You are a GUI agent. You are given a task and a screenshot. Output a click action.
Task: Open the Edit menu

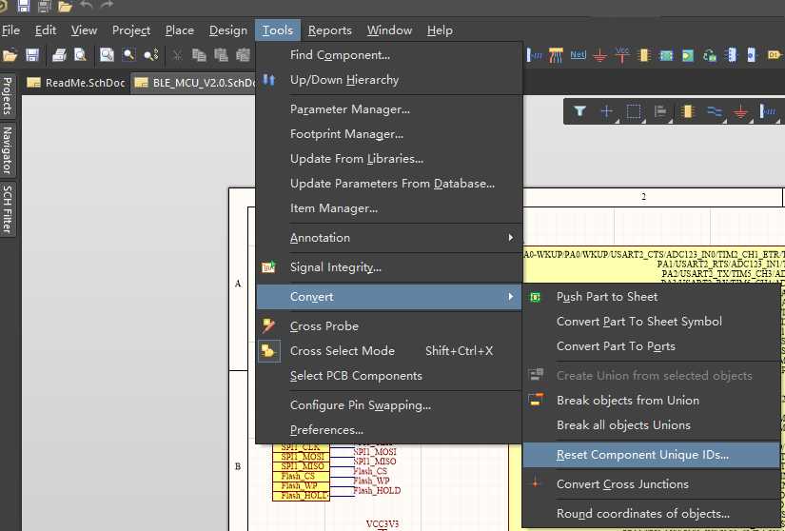pos(46,30)
